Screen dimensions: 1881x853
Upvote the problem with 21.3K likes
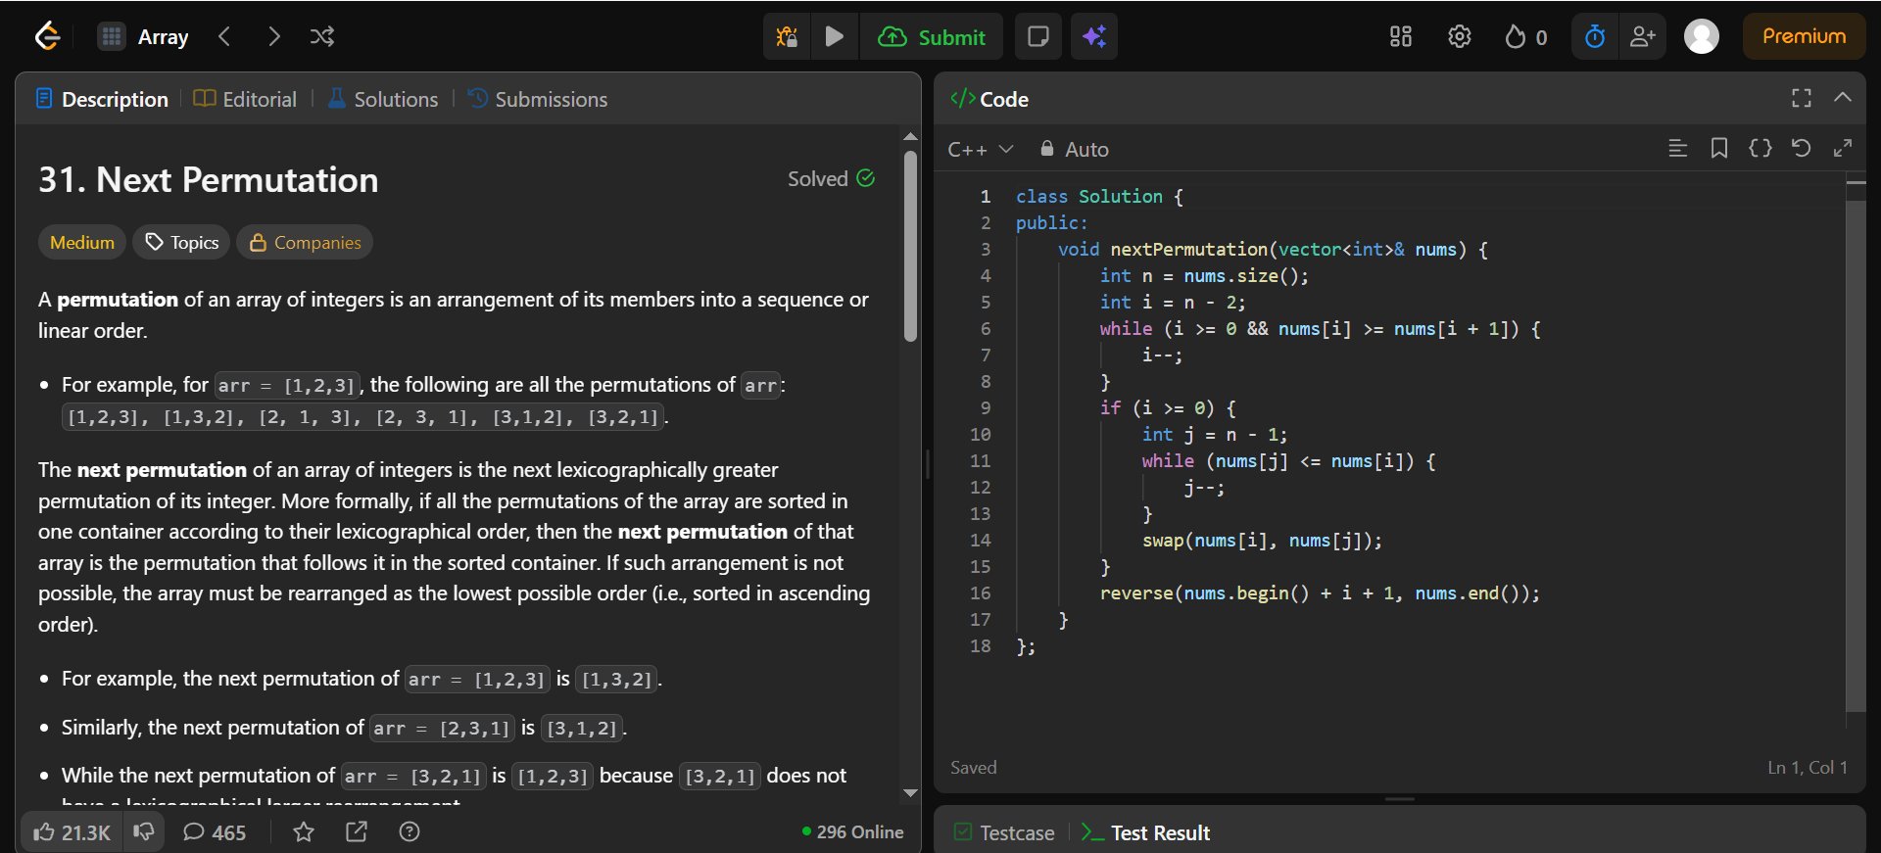coord(72,832)
